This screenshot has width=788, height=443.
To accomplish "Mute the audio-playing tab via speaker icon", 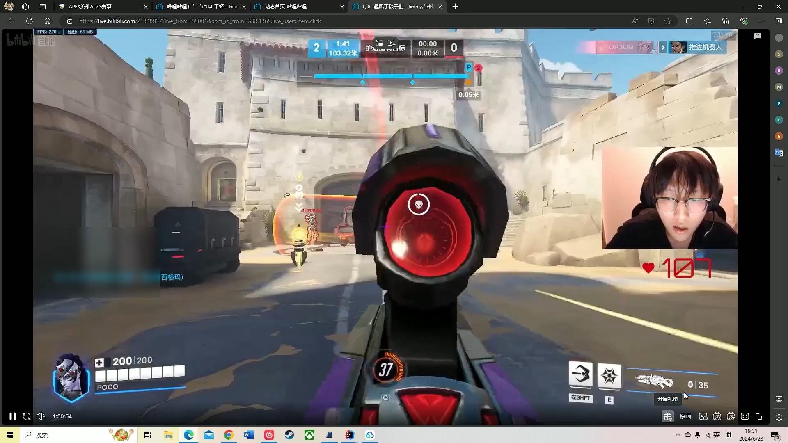I will 366,7.
